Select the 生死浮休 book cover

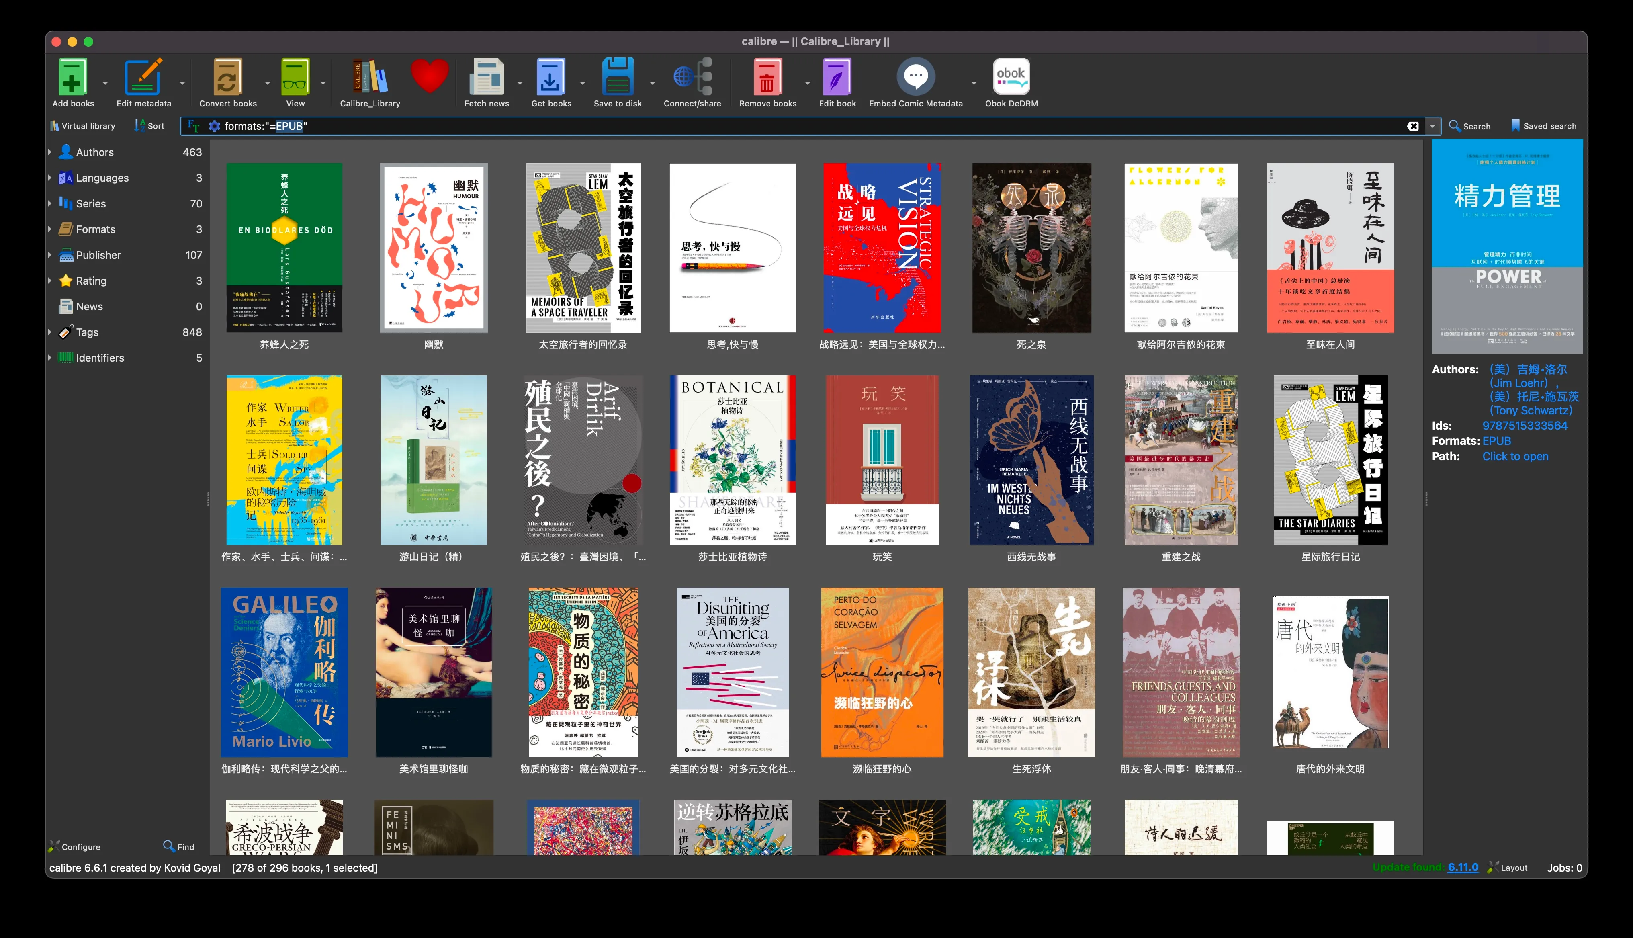(1031, 672)
